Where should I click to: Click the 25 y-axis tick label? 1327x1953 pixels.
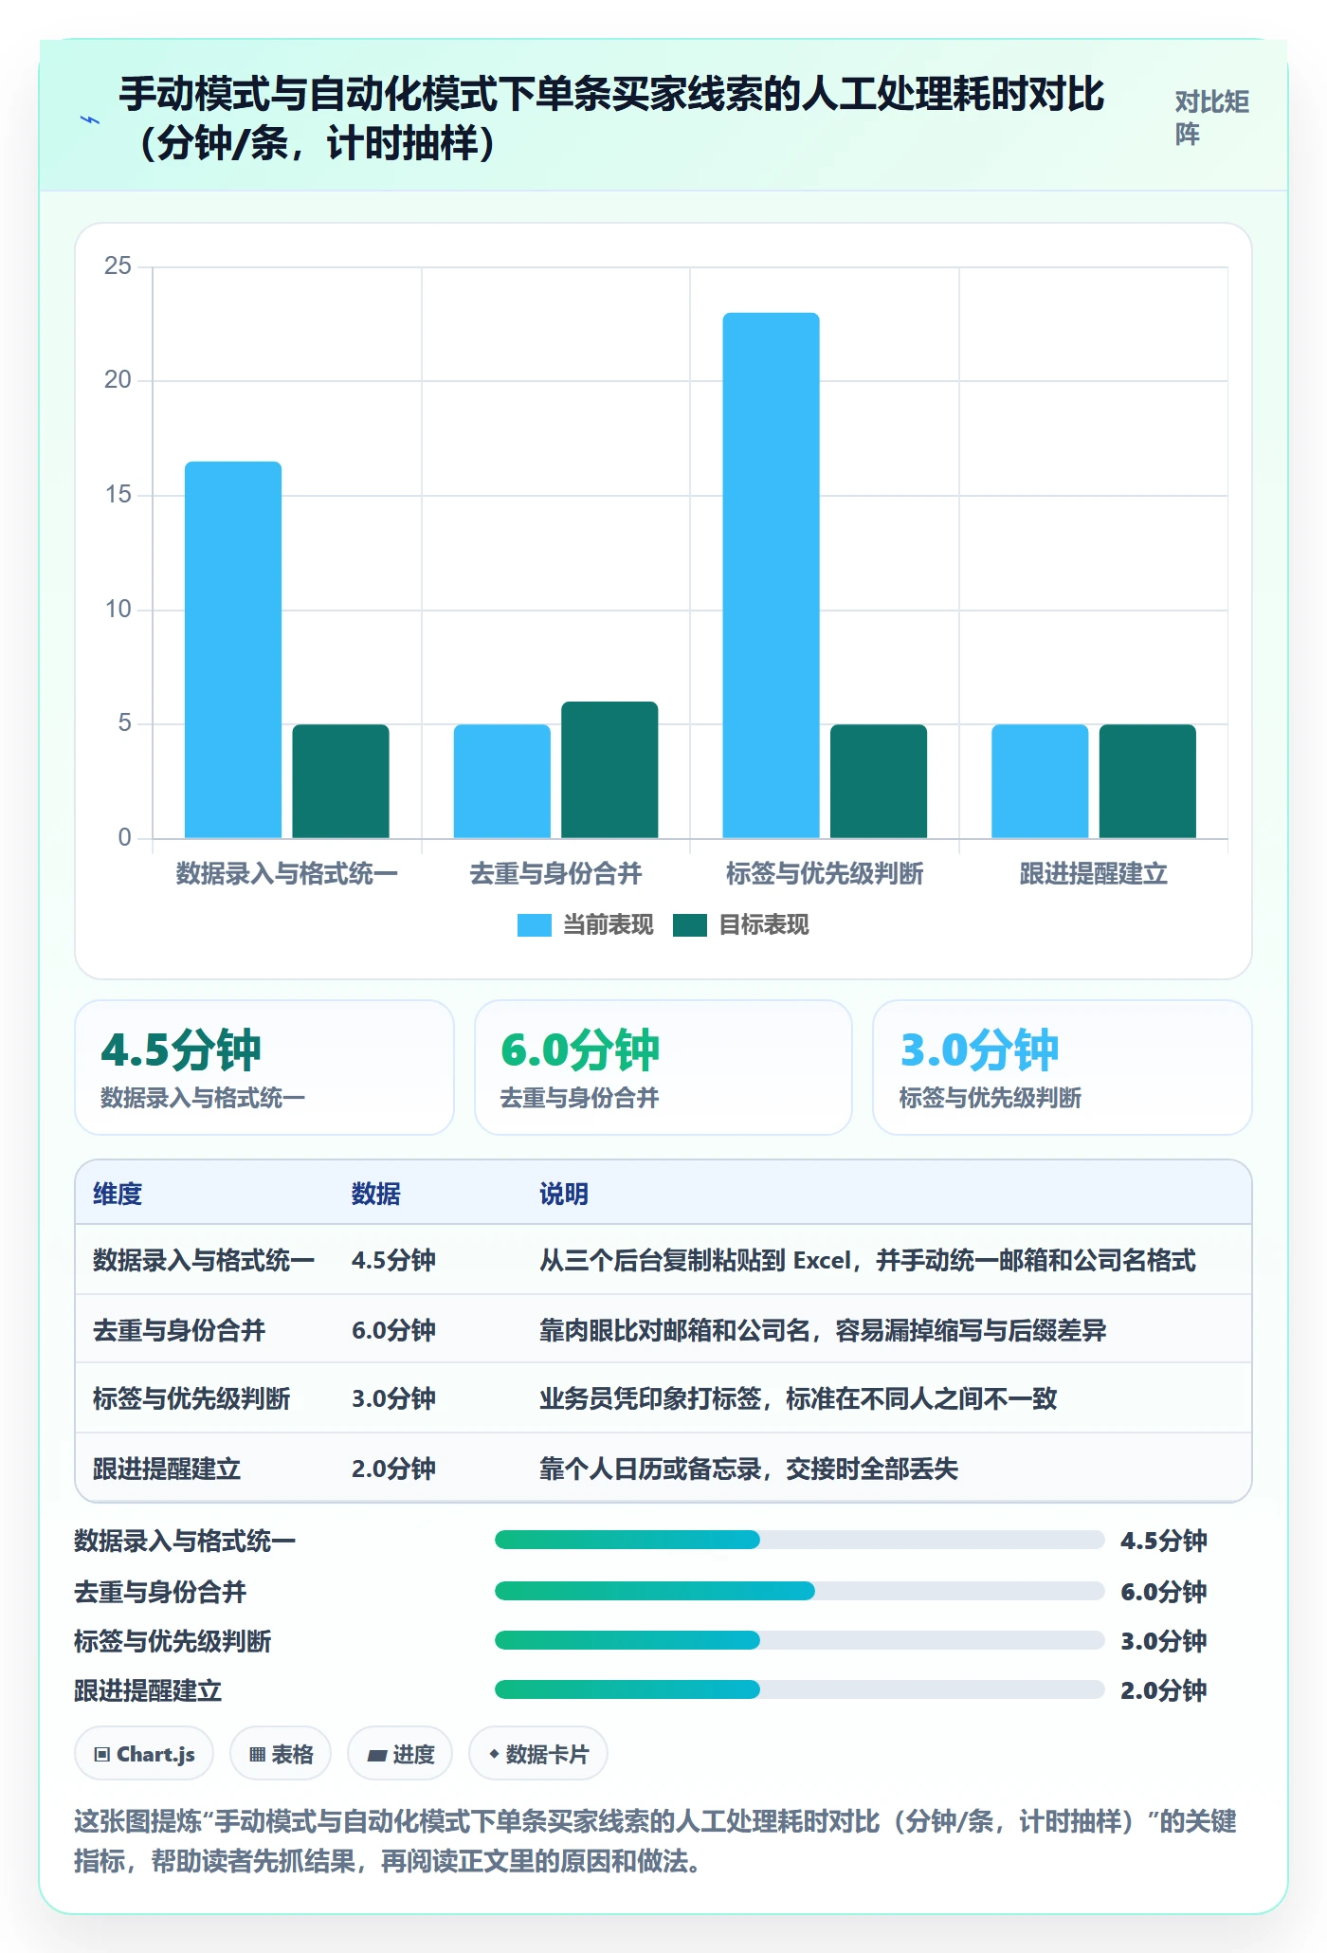point(118,265)
